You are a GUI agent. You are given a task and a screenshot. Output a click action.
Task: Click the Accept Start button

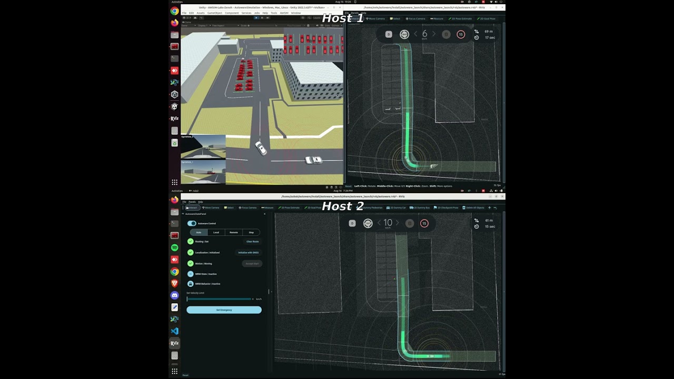coord(252,263)
